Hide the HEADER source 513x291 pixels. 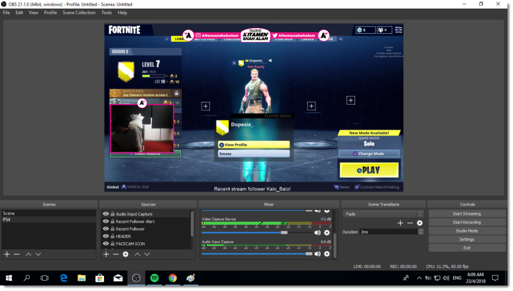tap(106, 236)
